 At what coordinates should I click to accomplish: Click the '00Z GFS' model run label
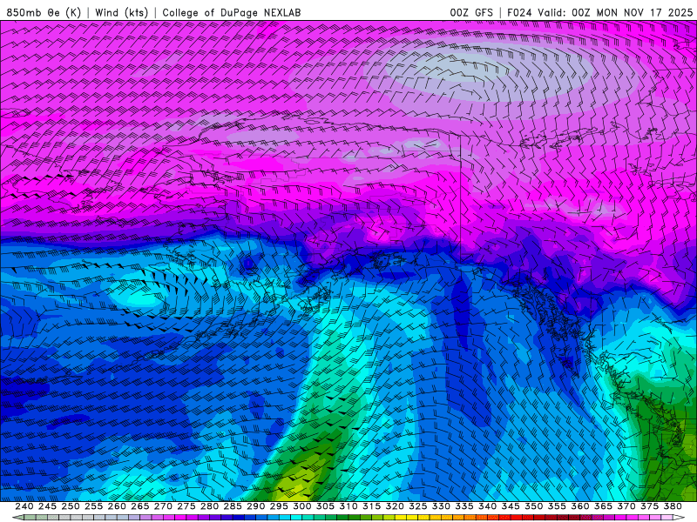pos(471,12)
